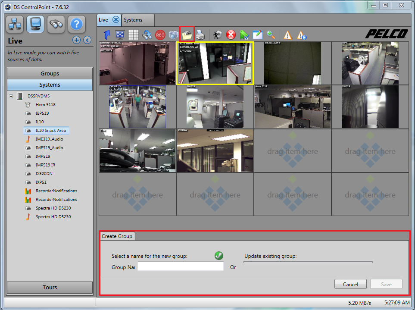
Task: Switch to the Systems tab
Action: coord(134,20)
